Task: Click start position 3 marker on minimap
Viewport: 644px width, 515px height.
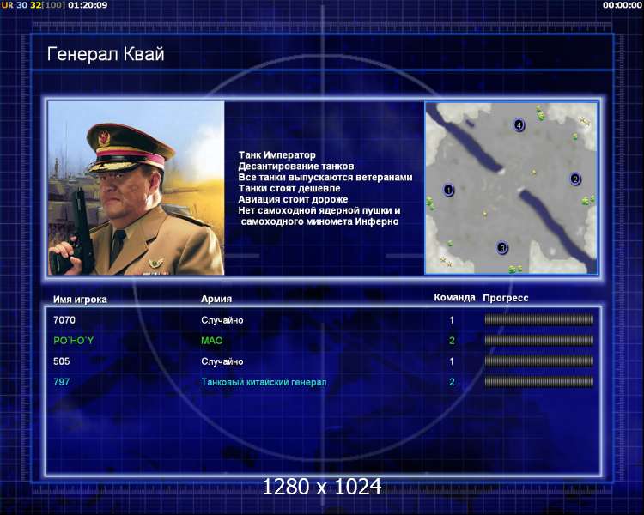Action: coord(502,248)
